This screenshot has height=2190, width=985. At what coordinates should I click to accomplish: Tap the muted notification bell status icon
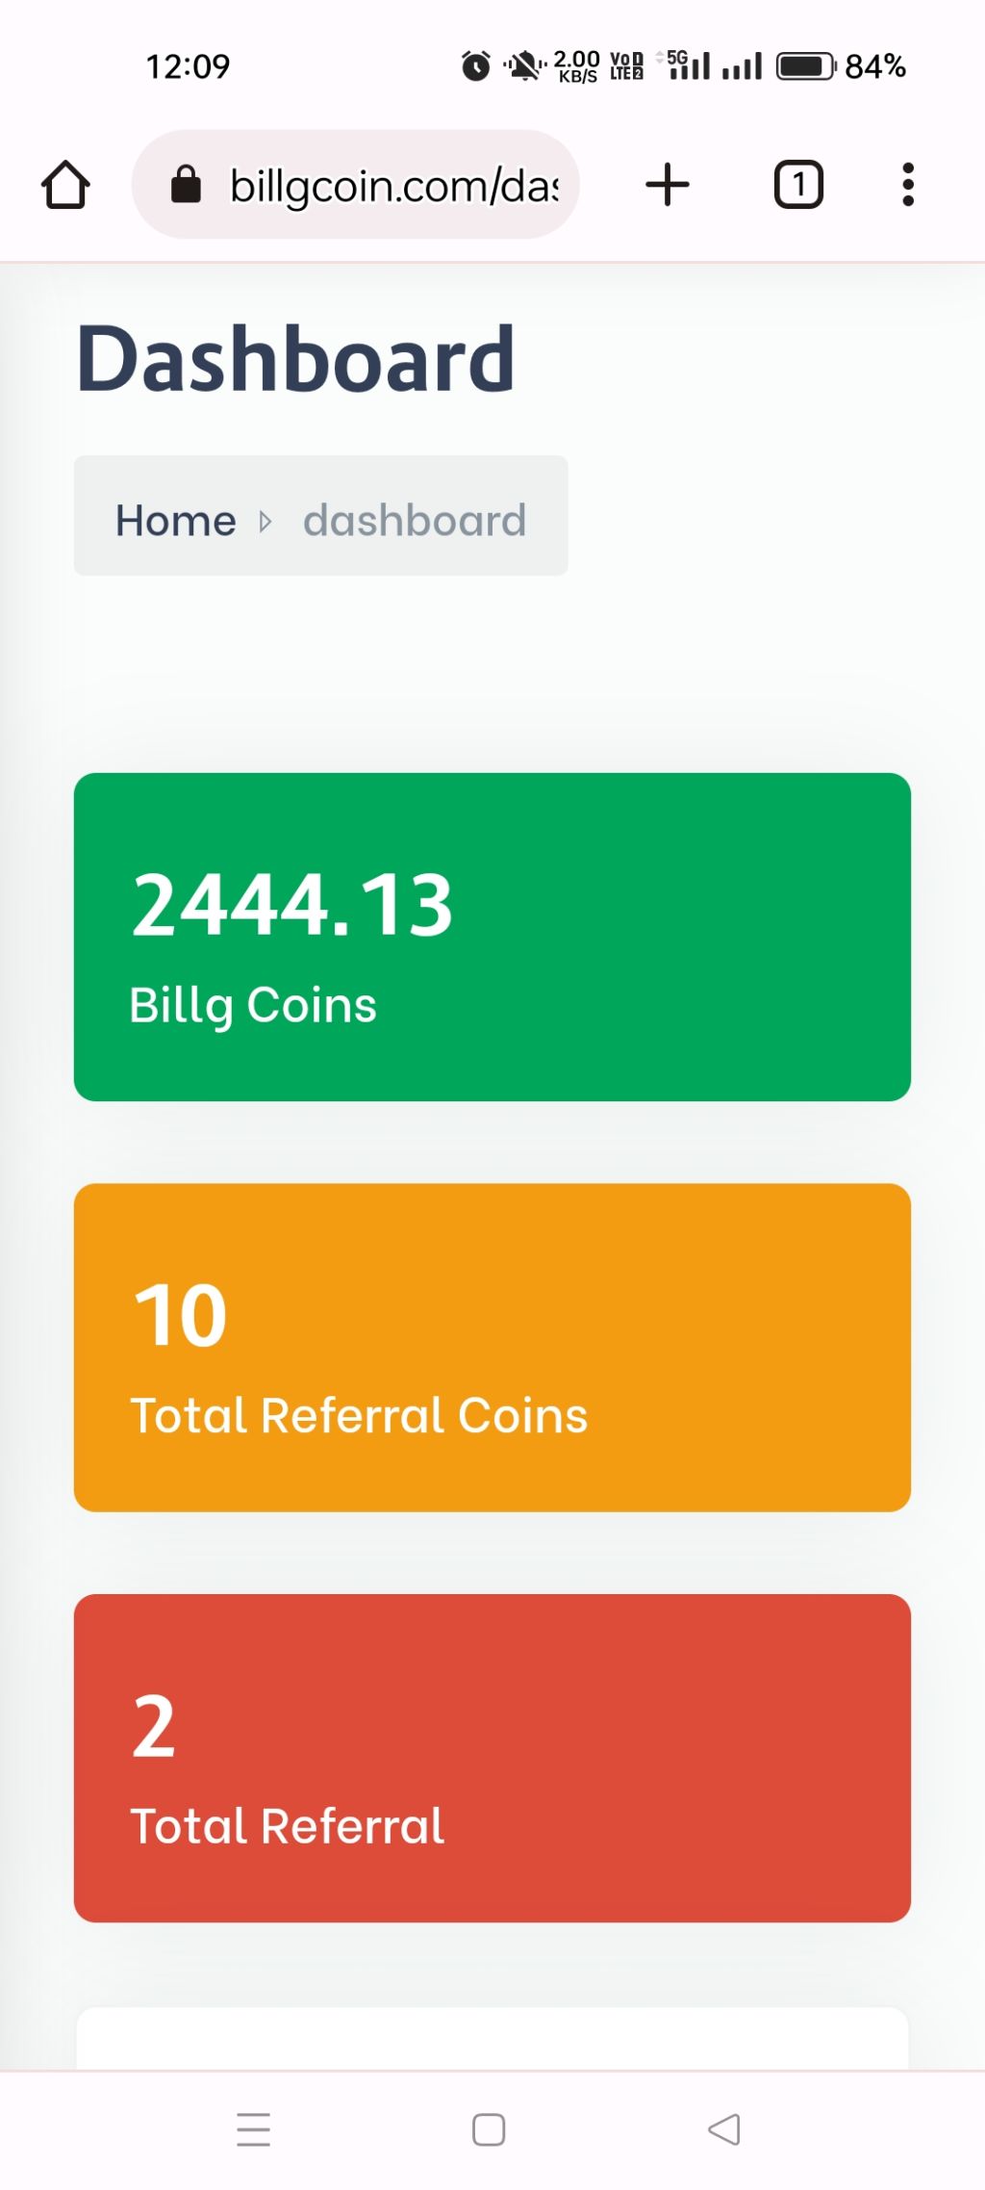click(x=525, y=65)
